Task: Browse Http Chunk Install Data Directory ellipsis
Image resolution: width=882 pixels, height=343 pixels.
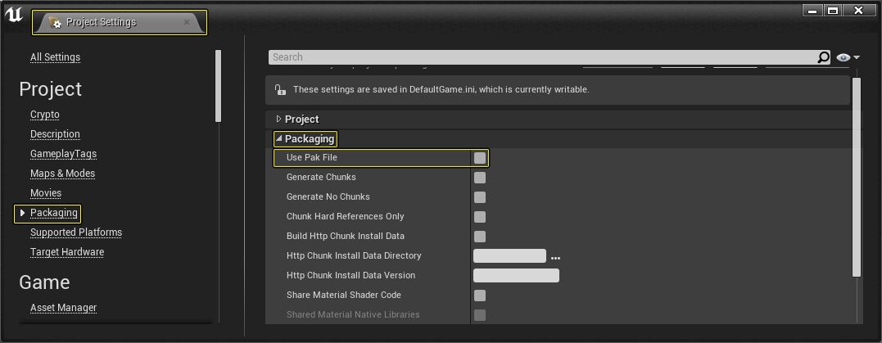Action: coord(555,258)
